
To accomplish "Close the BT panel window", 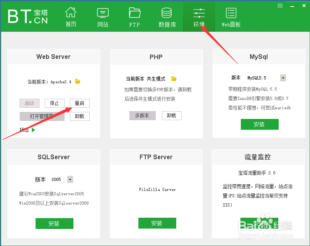I will point(304,5).
